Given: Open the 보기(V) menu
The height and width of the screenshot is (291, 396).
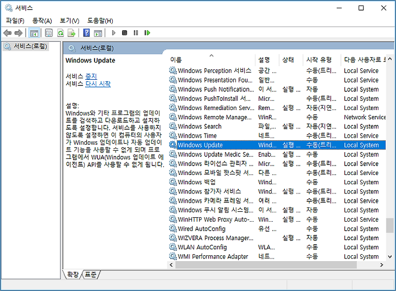Looking at the screenshot, I should point(69,21).
